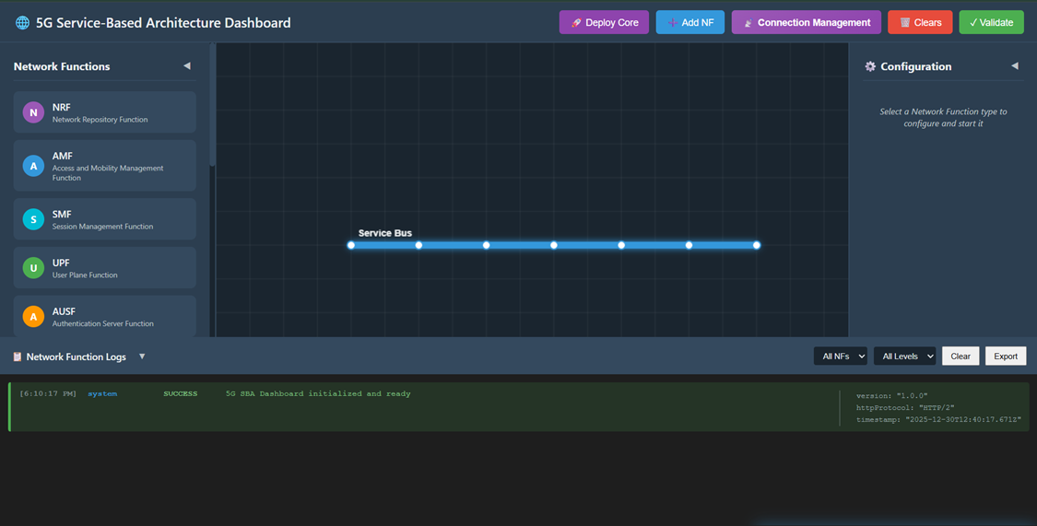Click the leftmost Service Bus connection node
This screenshot has height=526, width=1037.
coord(351,245)
